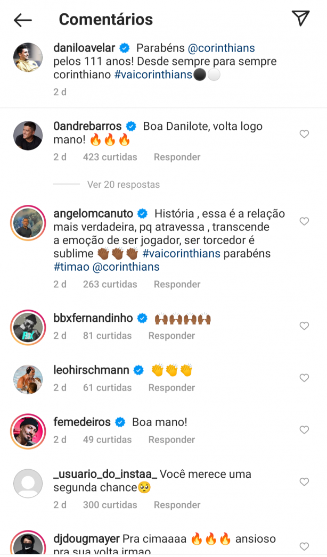Image resolution: width=327 pixels, height=557 pixels.
Task: Tap Responder under leohirschmann's comment
Action: click(171, 387)
